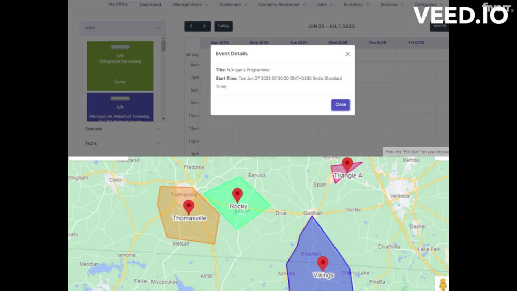The height and width of the screenshot is (291, 517).
Task: Click the Wed 6/28 column header
Action: [338, 43]
